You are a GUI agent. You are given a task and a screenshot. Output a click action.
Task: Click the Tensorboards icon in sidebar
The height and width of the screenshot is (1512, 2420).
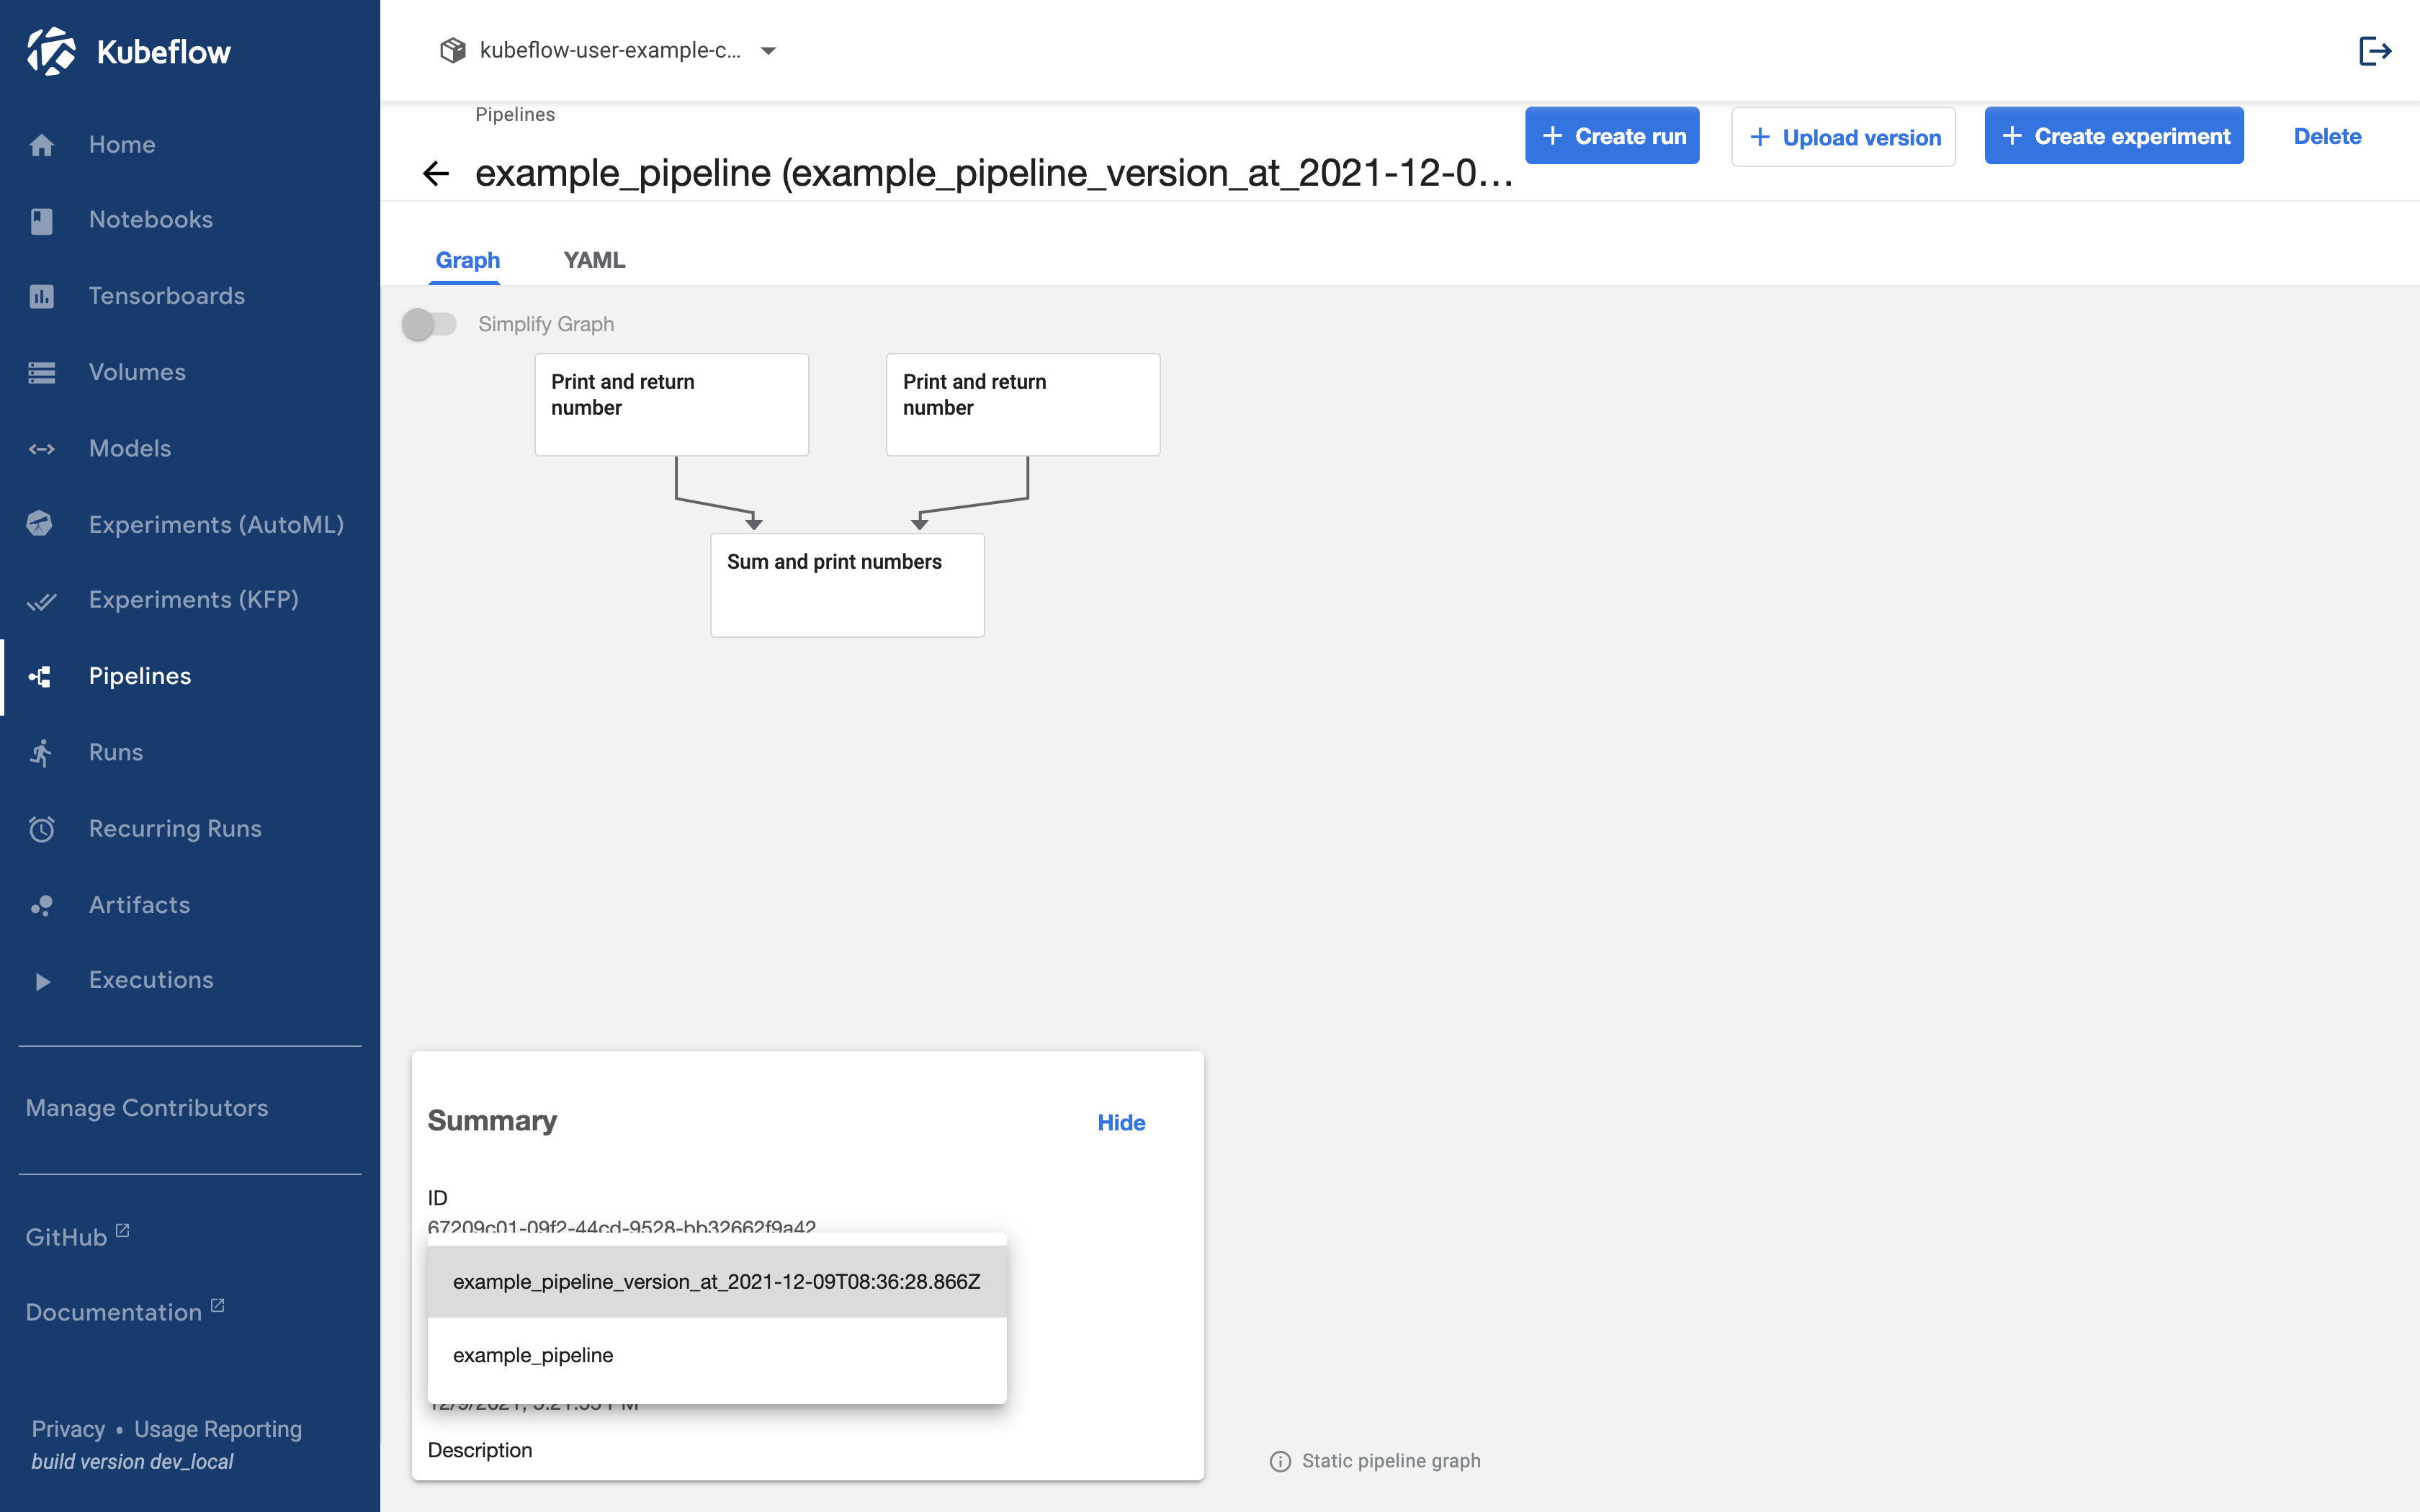pyautogui.click(x=42, y=294)
